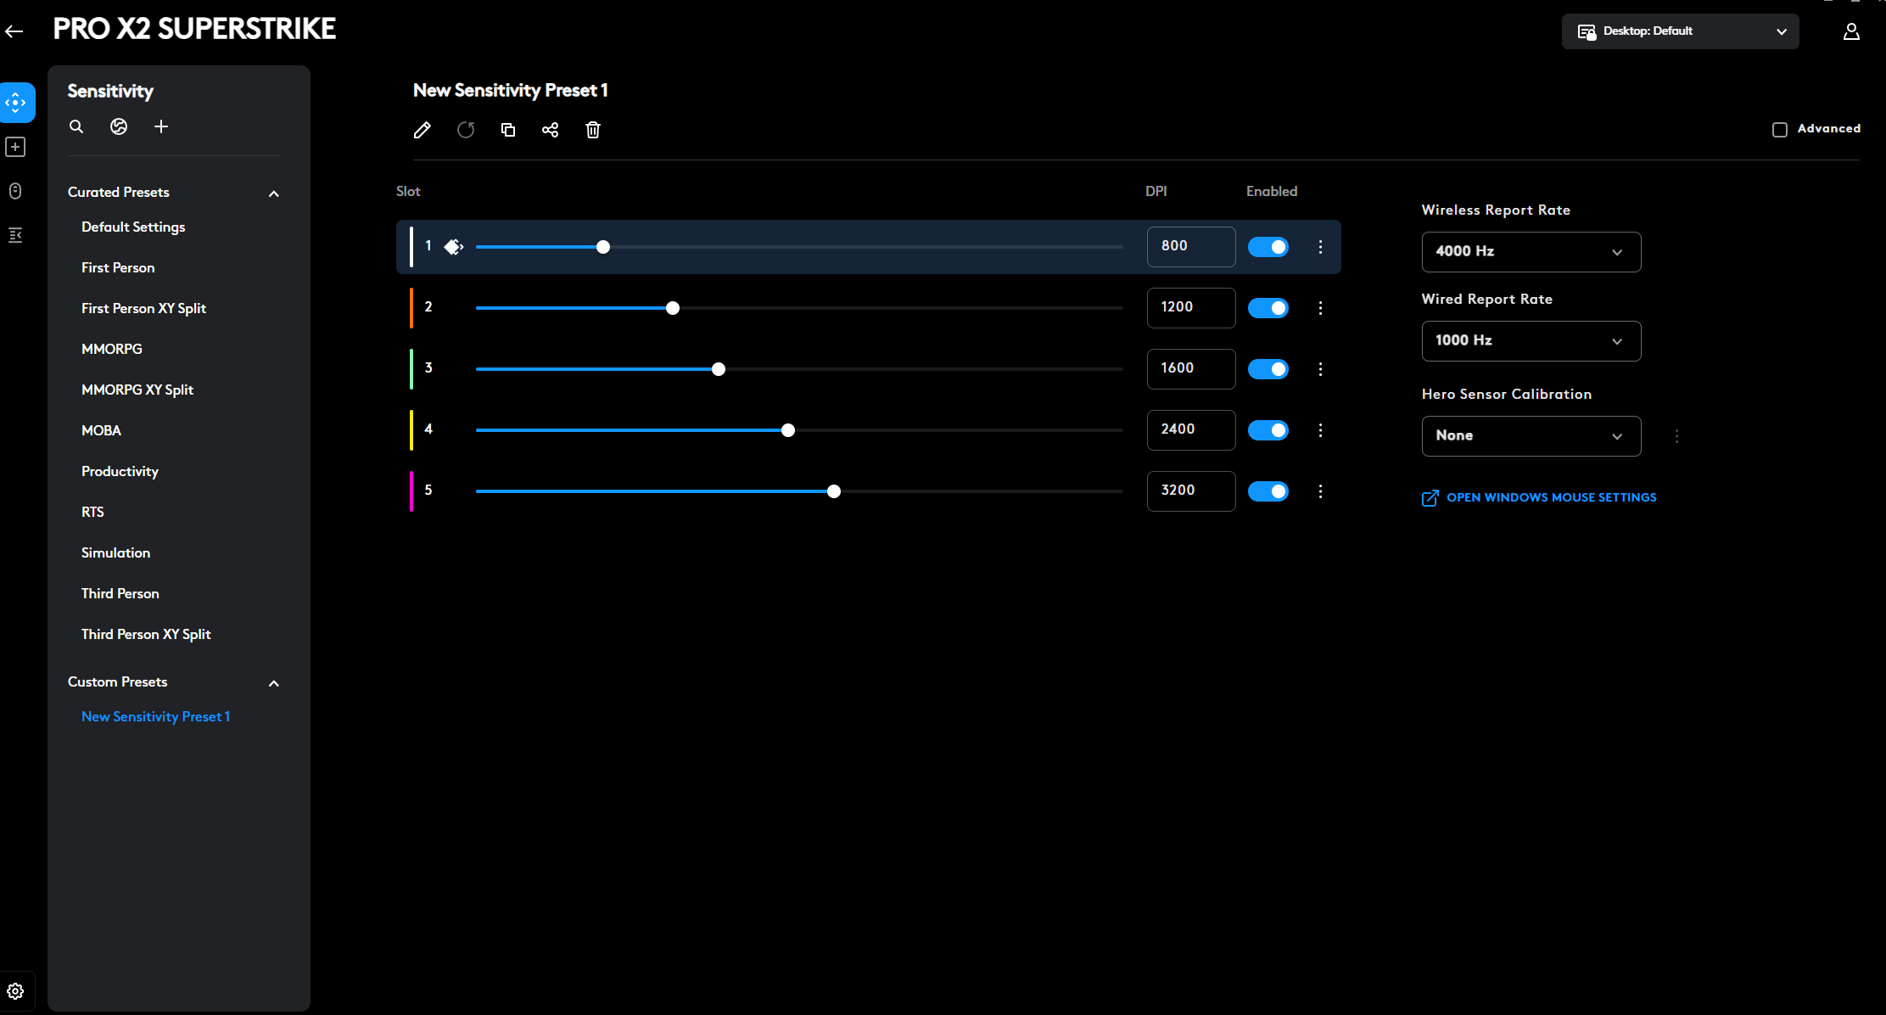The height and width of the screenshot is (1015, 1886).
Task: Click the pencil rename preset icon
Action: (422, 130)
